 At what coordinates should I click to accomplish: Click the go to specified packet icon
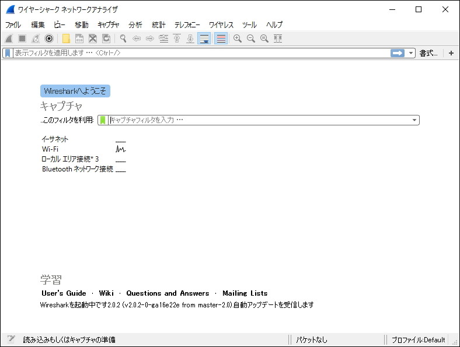pos(163,38)
